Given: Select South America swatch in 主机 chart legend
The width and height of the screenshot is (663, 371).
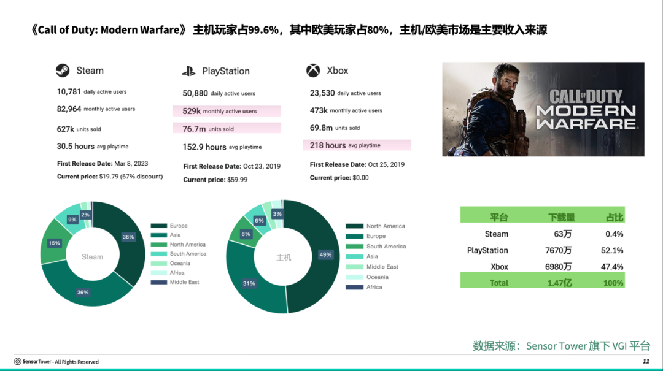Looking at the screenshot, I should (x=354, y=247).
